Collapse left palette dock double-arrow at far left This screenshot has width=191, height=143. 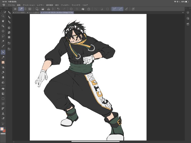tap(1, 8)
